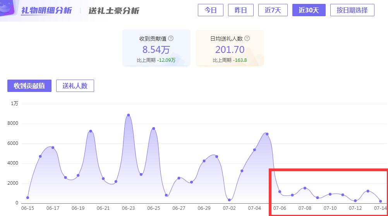Image resolution: width=388 pixels, height=216 pixels.
Task: Select the 近7天 time range
Action: (x=273, y=10)
